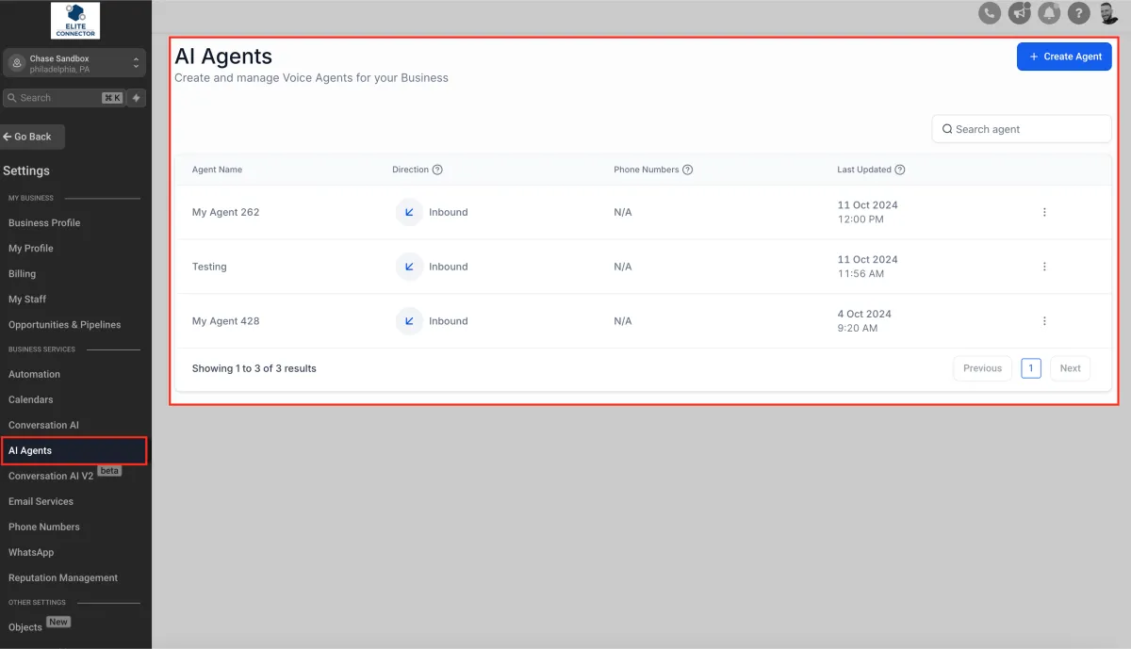
Task: Click the lightning quick actions icon
Action: (137, 98)
